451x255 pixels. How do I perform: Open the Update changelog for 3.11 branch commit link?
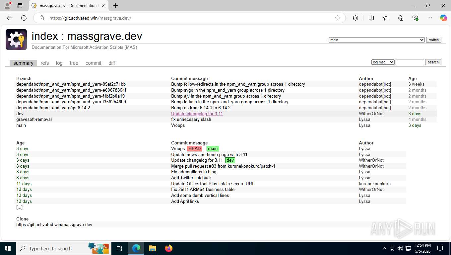[197, 114]
